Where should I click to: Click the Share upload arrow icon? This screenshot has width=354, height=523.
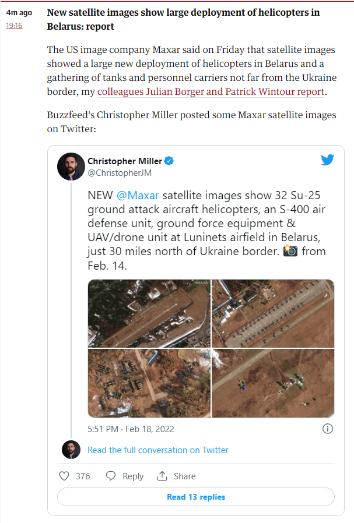tap(162, 476)
